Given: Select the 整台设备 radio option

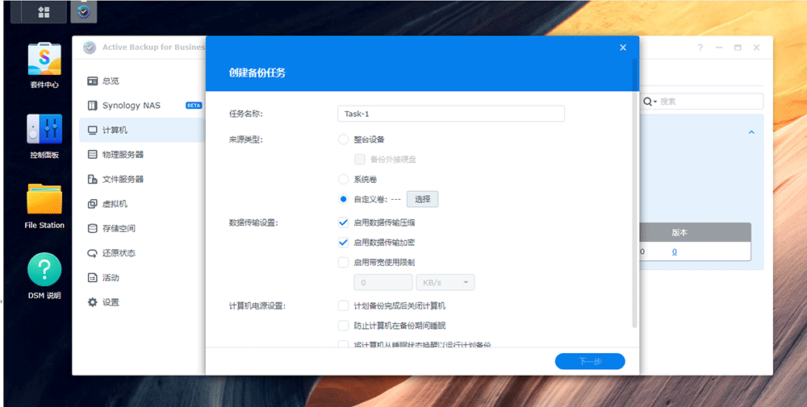Looking at the screenshot, I should coord(344,139).
